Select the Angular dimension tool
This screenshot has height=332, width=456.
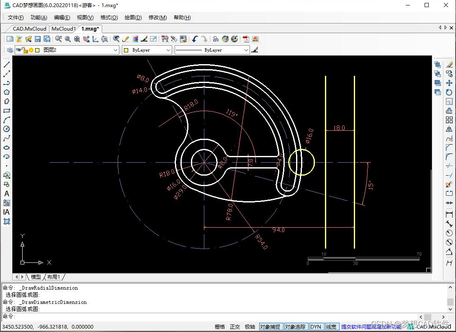[x=449, y=252]
